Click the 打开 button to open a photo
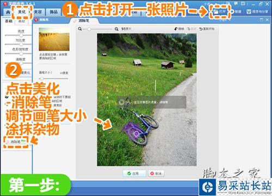Viewport: 272px width, 196px height. (220, 11)
